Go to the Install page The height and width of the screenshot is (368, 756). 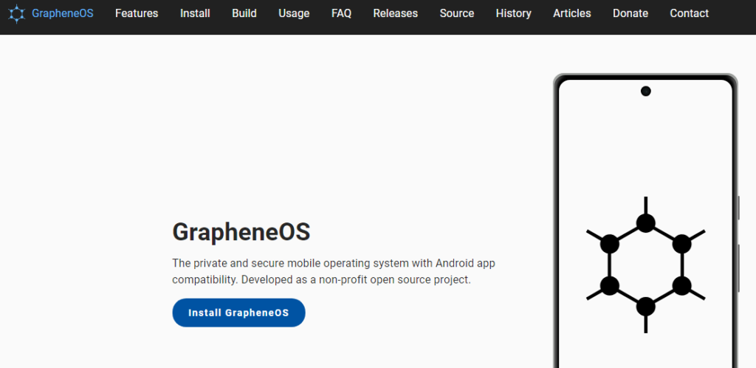pos(195,13)
